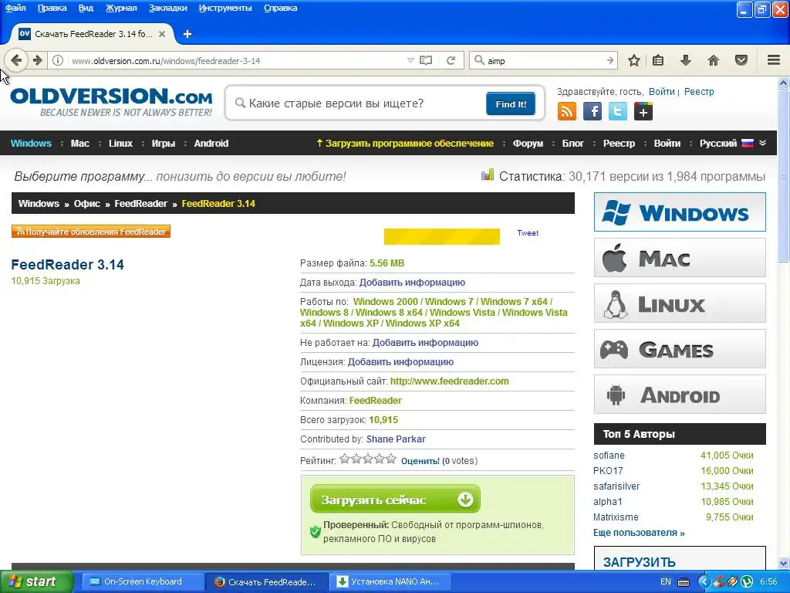Close the FeedReader 3.14 tab
Viewport: 790px width, 593px height.
162,34
